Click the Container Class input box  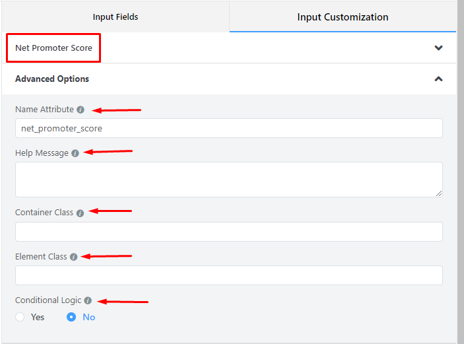[229, 232]
